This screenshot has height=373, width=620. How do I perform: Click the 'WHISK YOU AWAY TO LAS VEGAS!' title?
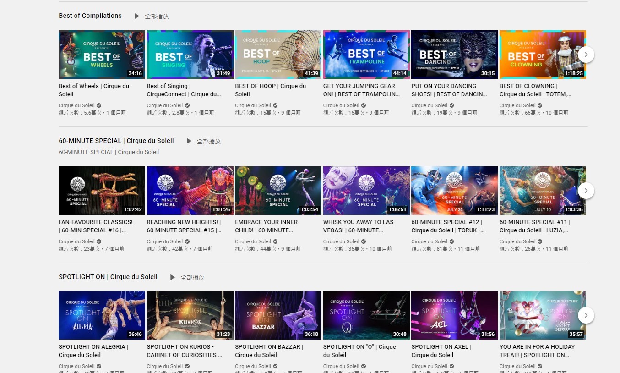click(x=359, y=226)
